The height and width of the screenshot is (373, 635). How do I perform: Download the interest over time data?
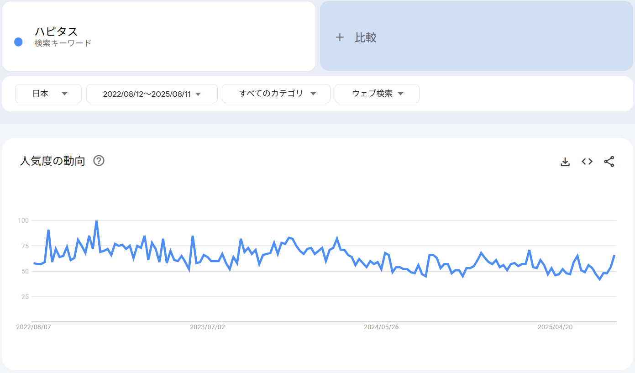pos(565,162)
